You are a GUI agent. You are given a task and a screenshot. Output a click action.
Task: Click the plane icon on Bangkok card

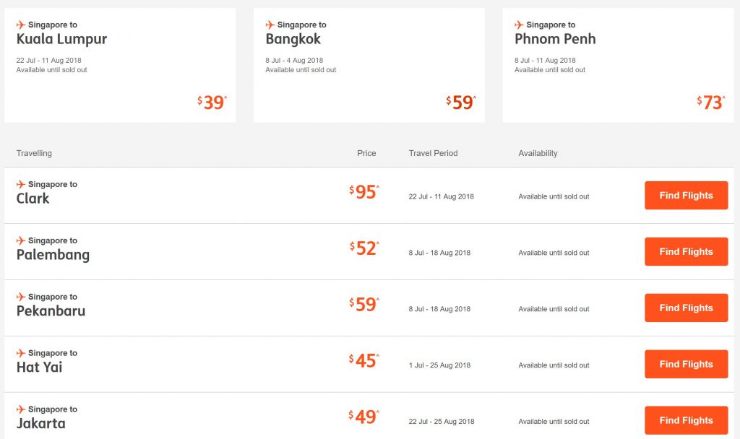270,25
